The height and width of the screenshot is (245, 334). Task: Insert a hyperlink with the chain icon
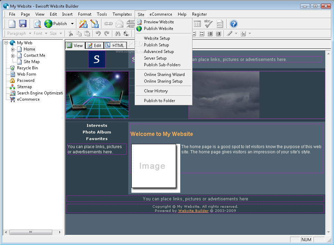[x=108, y=24]
